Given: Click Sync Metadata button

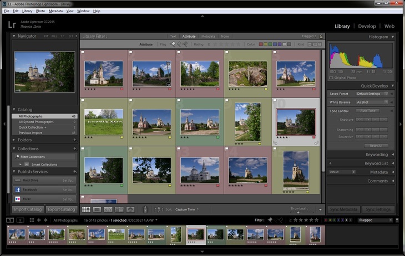Looking at the screenshot, I should click(x=343, y=209).
